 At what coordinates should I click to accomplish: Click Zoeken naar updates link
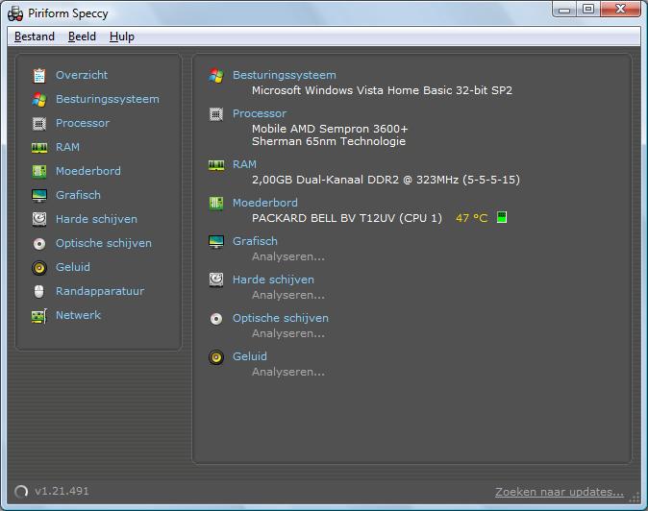pos(560,492)
